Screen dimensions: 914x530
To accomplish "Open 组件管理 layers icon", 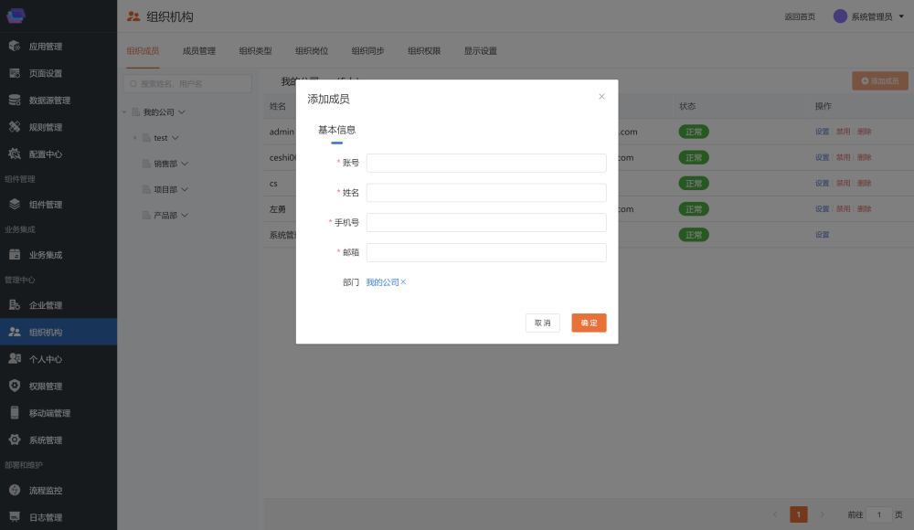I will (15, 205).
